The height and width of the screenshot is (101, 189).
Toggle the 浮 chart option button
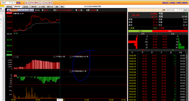click(22, 10)
